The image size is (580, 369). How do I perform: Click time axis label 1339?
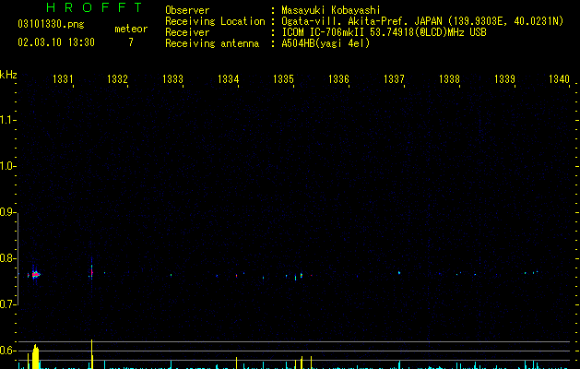(504, 79)
